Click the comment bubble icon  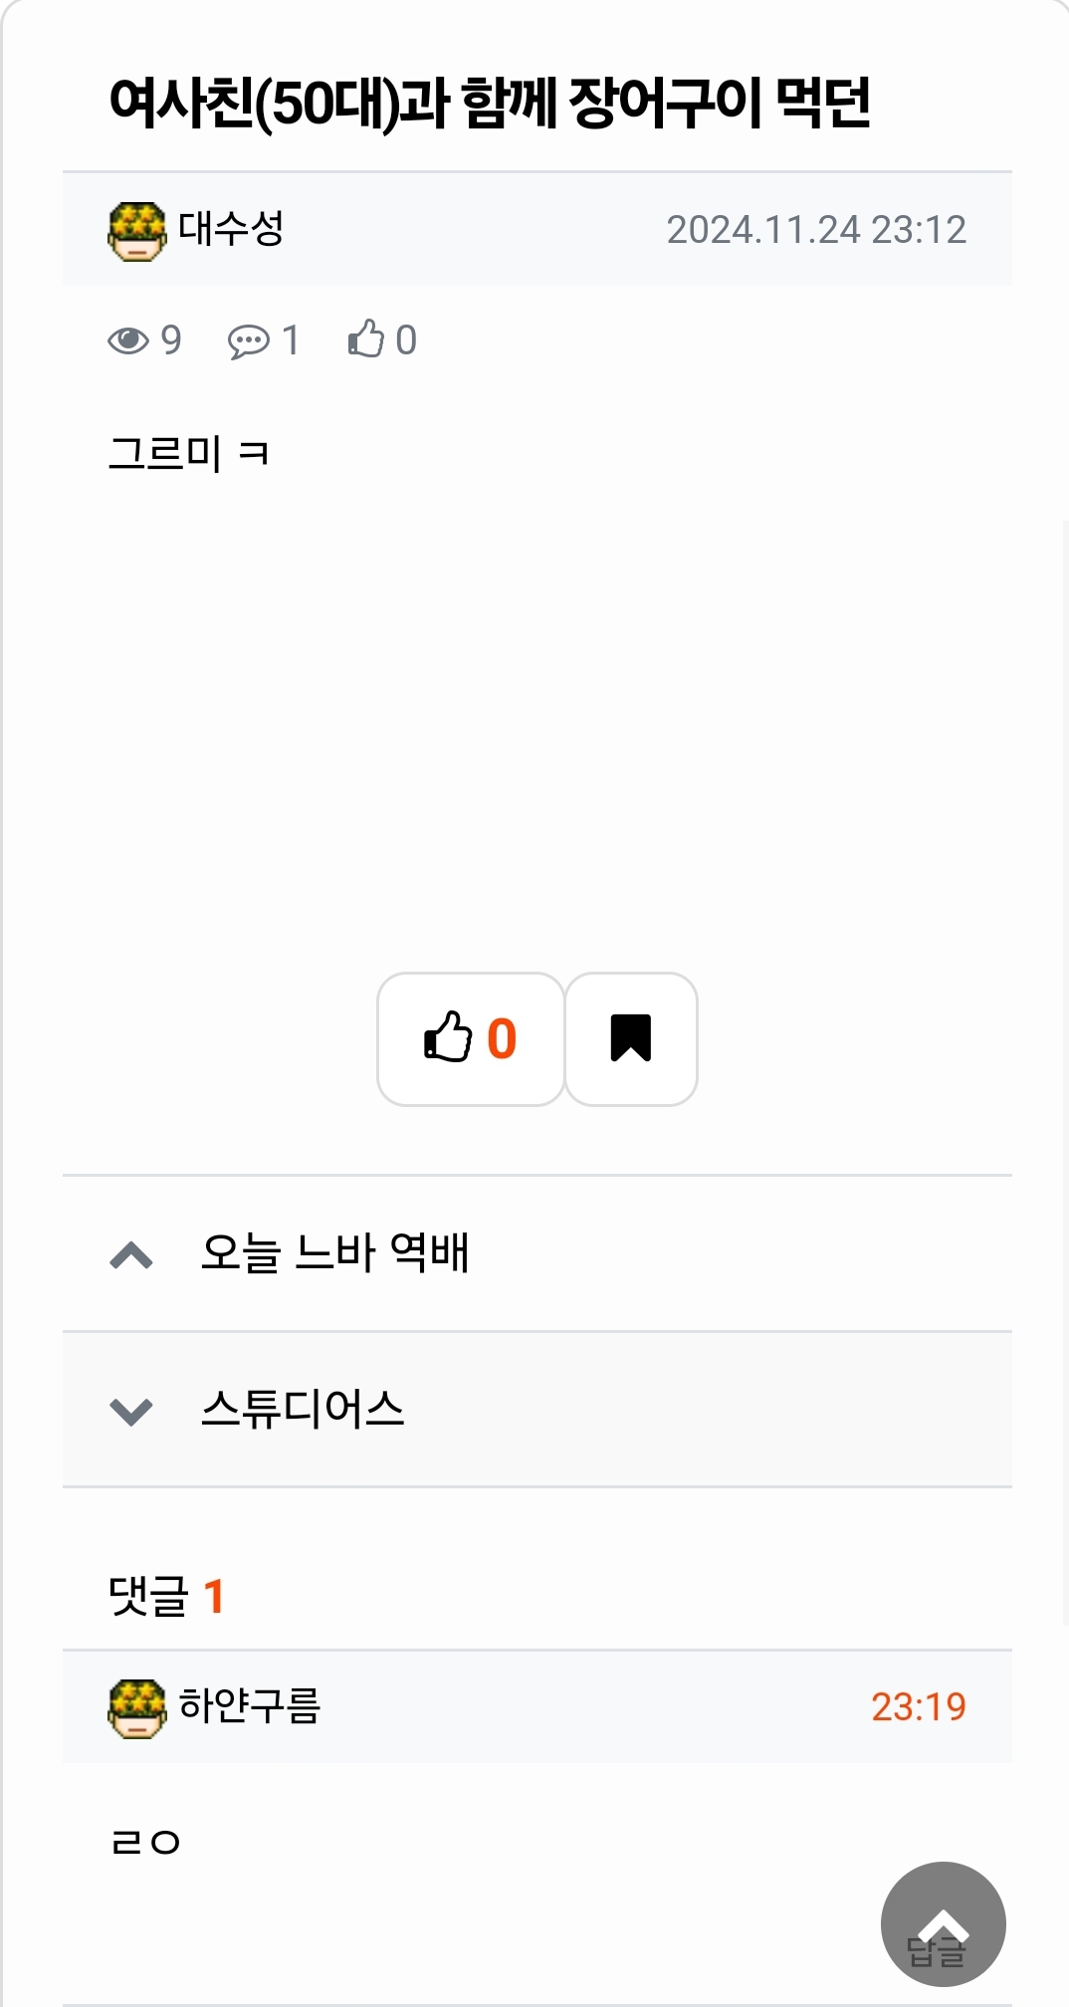click(248, 341)
